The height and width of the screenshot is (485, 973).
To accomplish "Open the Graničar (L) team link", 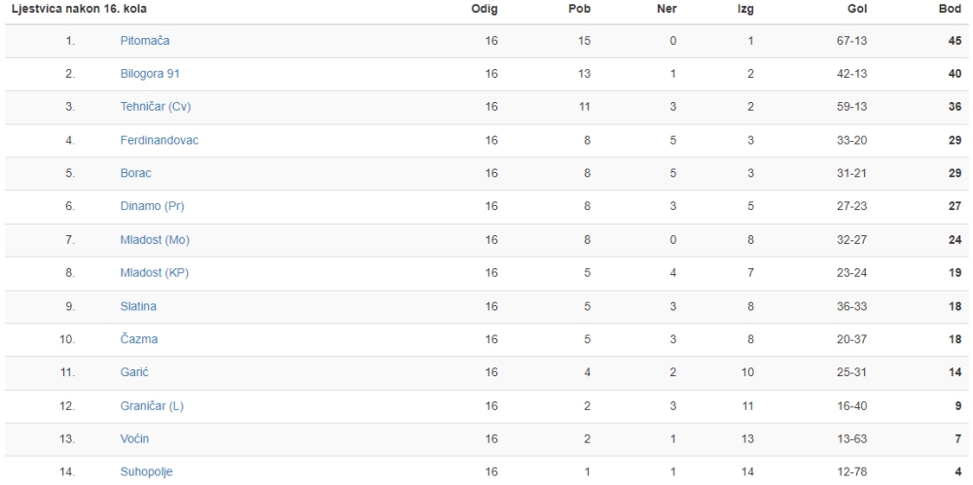I will (x=152, y=406).
